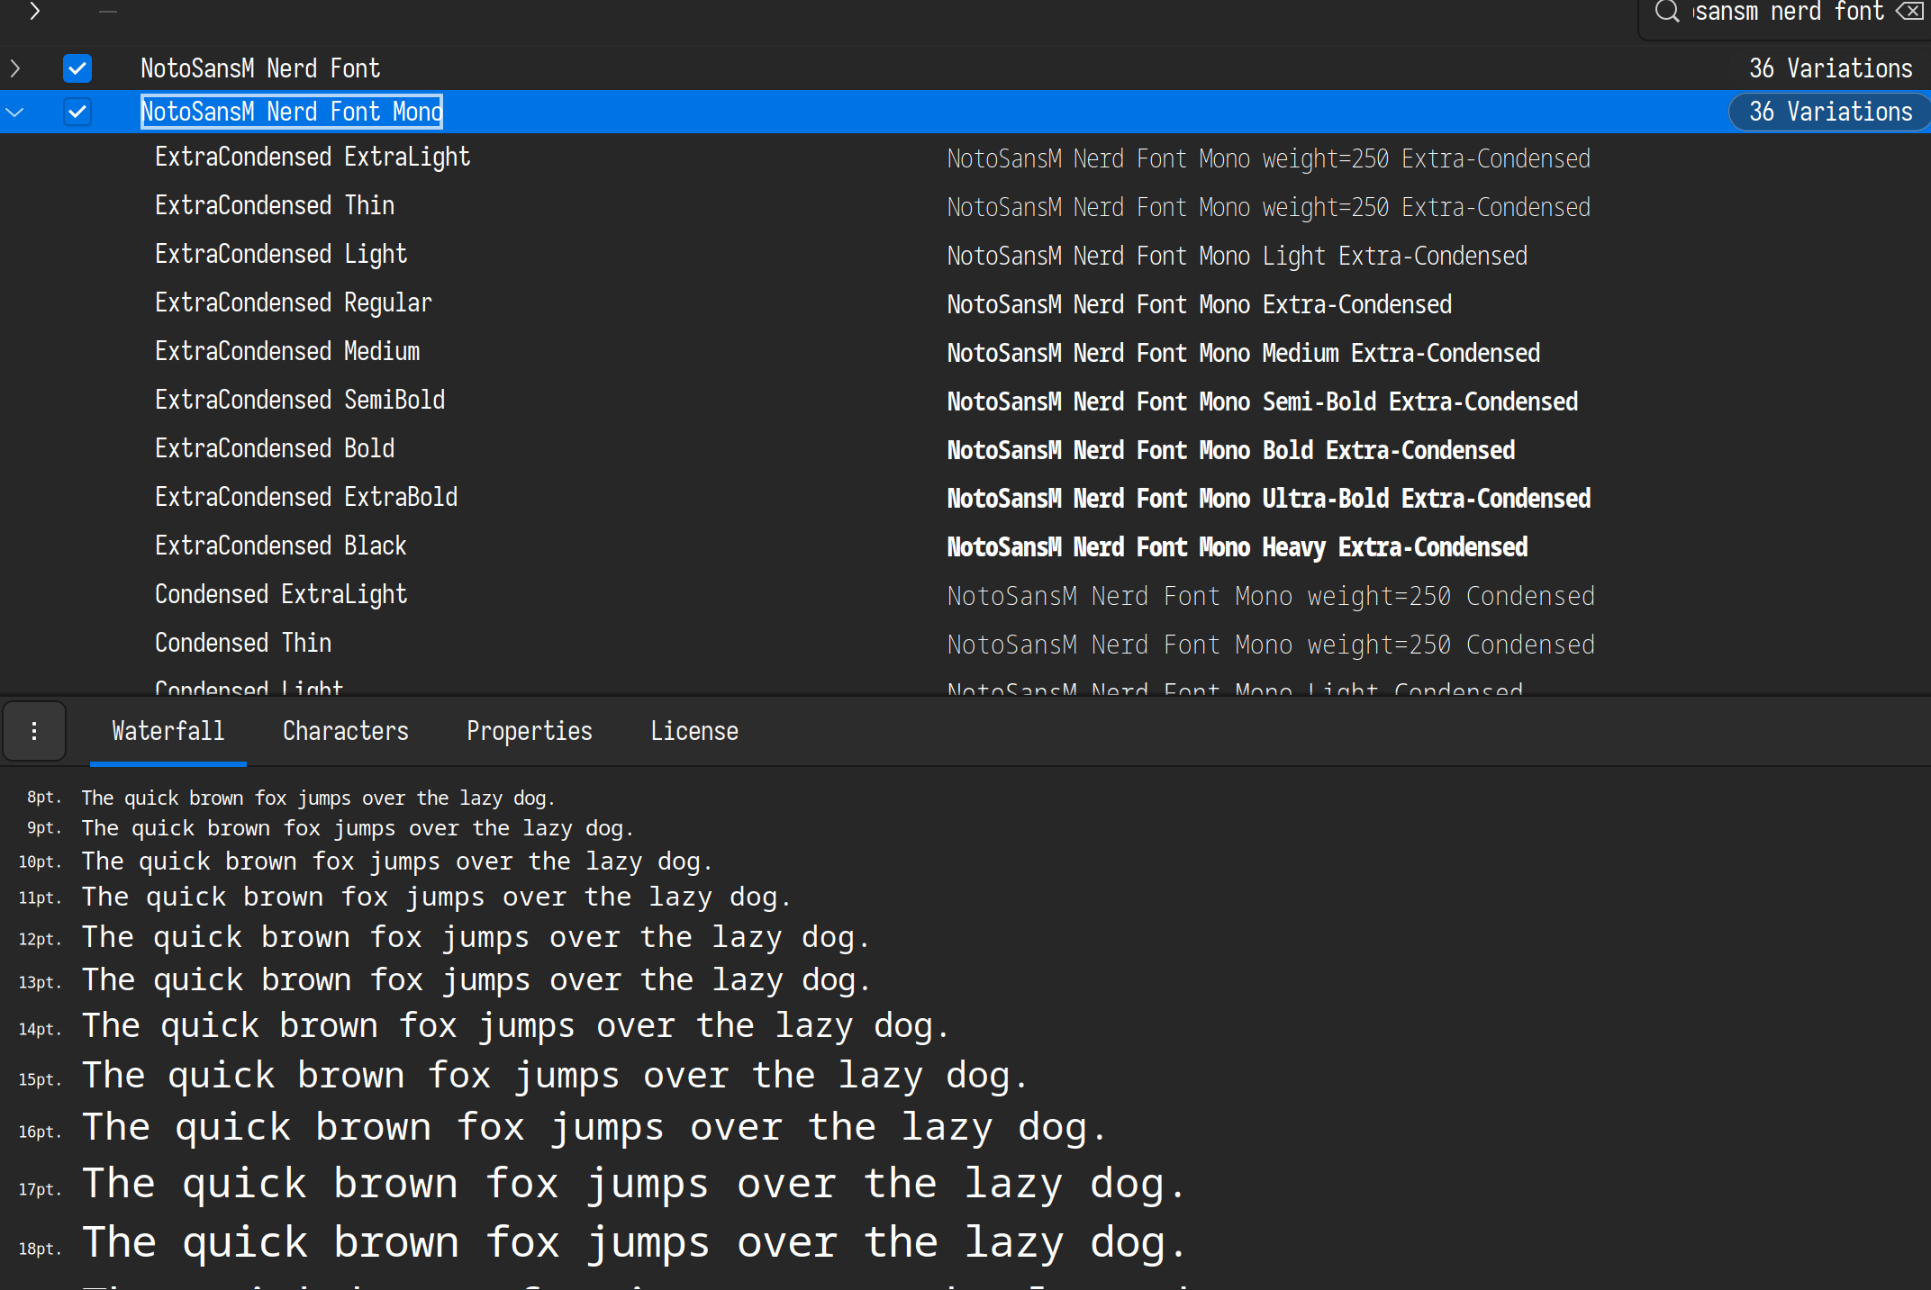Uncheck NotoSansM Nerd Font Mono family
This screenshot has height=1290, width=1931.
[77, 112]
